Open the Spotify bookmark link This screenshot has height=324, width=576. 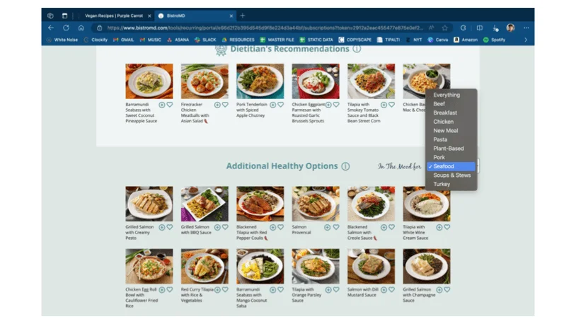coord(495,40)
